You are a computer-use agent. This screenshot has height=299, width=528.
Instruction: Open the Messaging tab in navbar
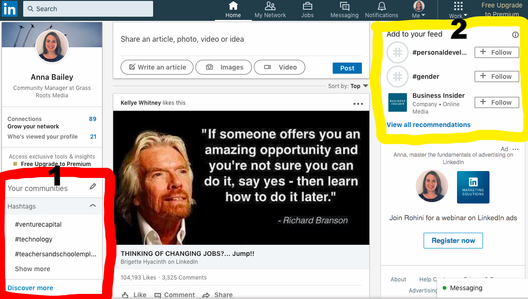[344, 10]
